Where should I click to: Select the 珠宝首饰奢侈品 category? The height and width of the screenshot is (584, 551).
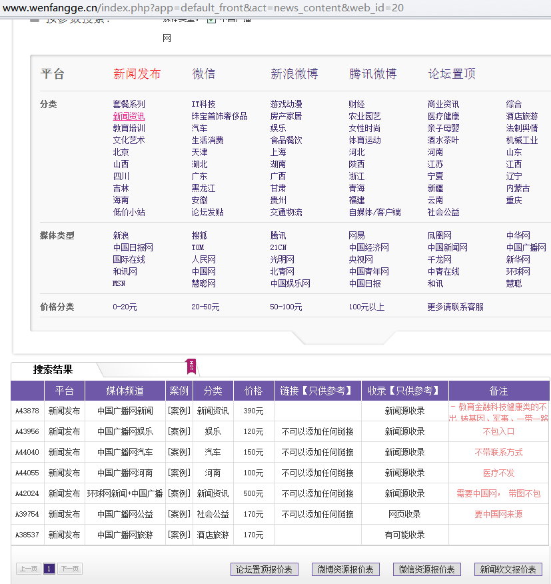[x=219, y=116]
